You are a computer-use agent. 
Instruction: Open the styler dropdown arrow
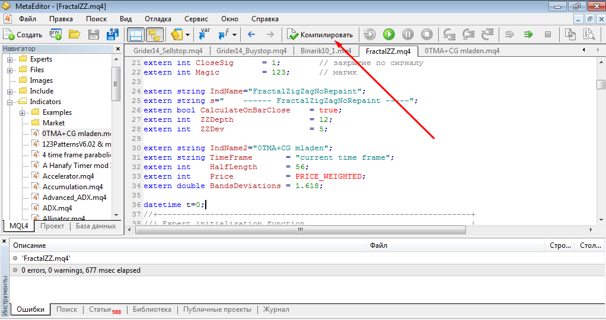pyautogui.click(x=188, y=35)
